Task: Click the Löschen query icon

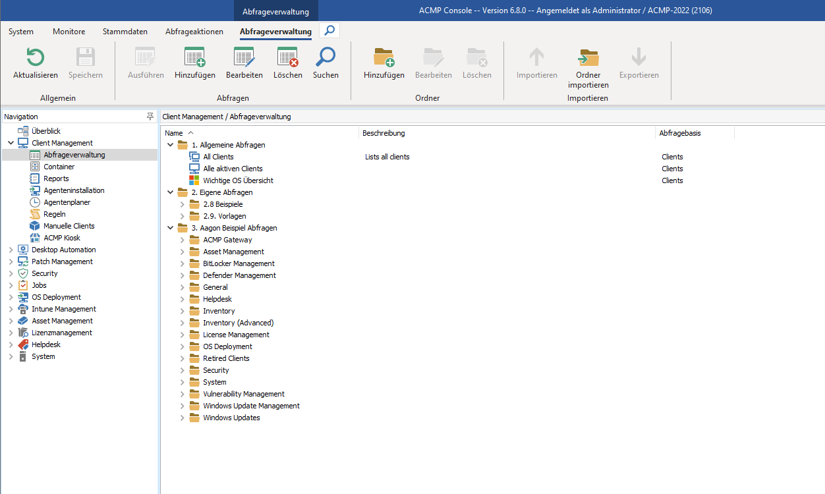Action: [x=287, y=58]
